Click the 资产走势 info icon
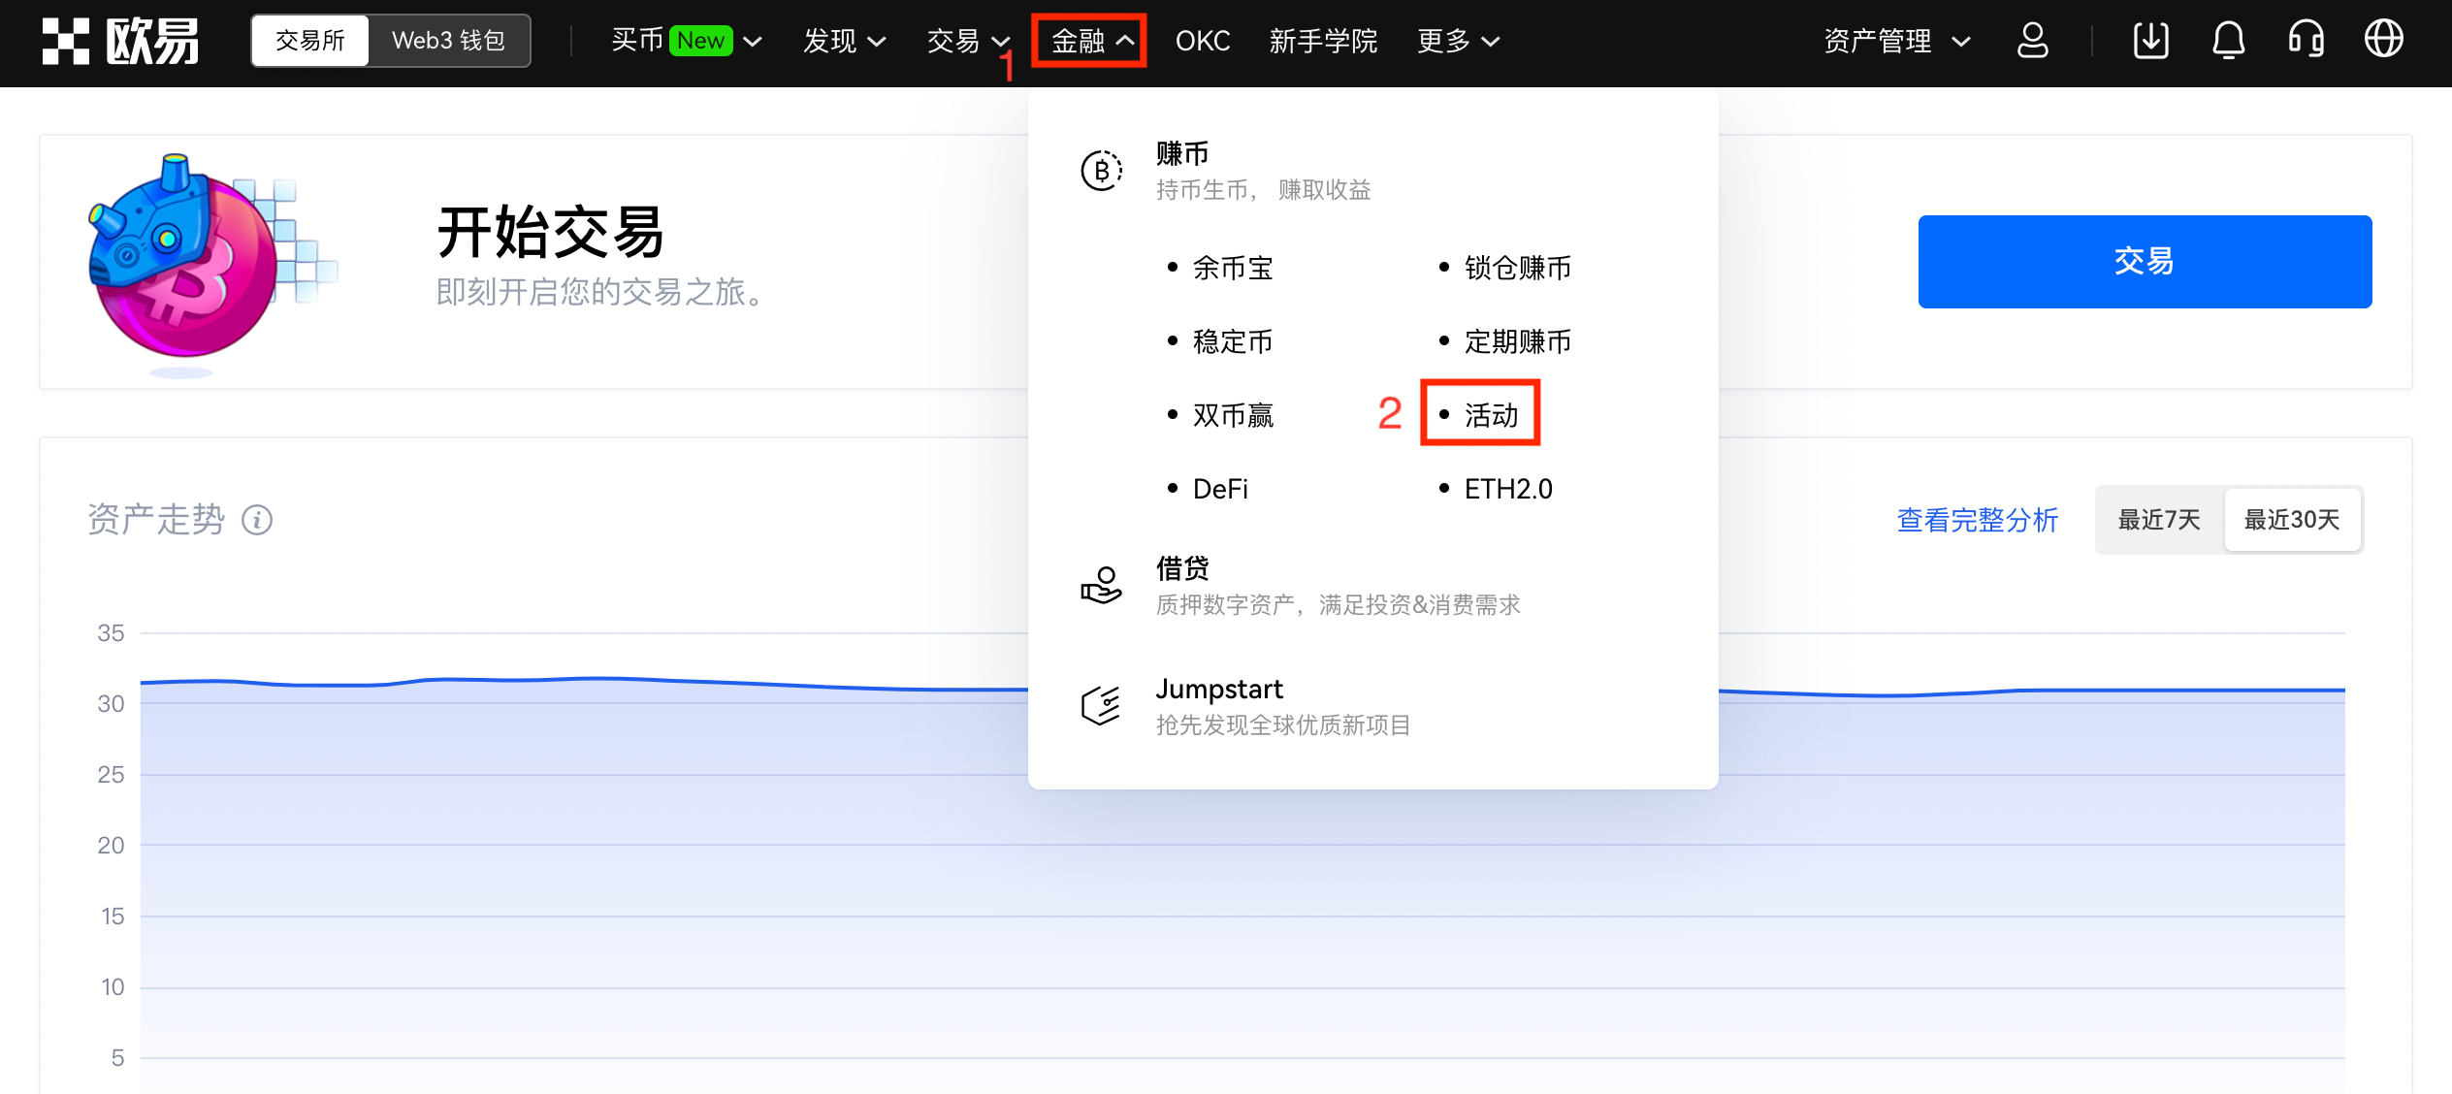This screenshot has width=2452, height=1094. [257, 521]
